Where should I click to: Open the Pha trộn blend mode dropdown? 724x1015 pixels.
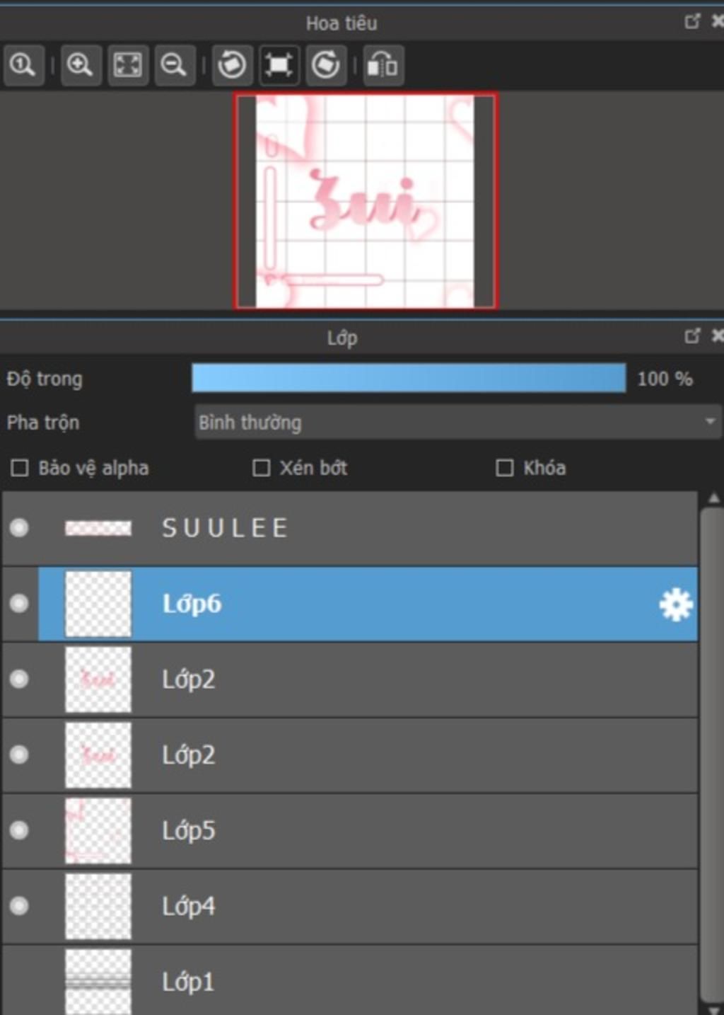pos(457,423)
